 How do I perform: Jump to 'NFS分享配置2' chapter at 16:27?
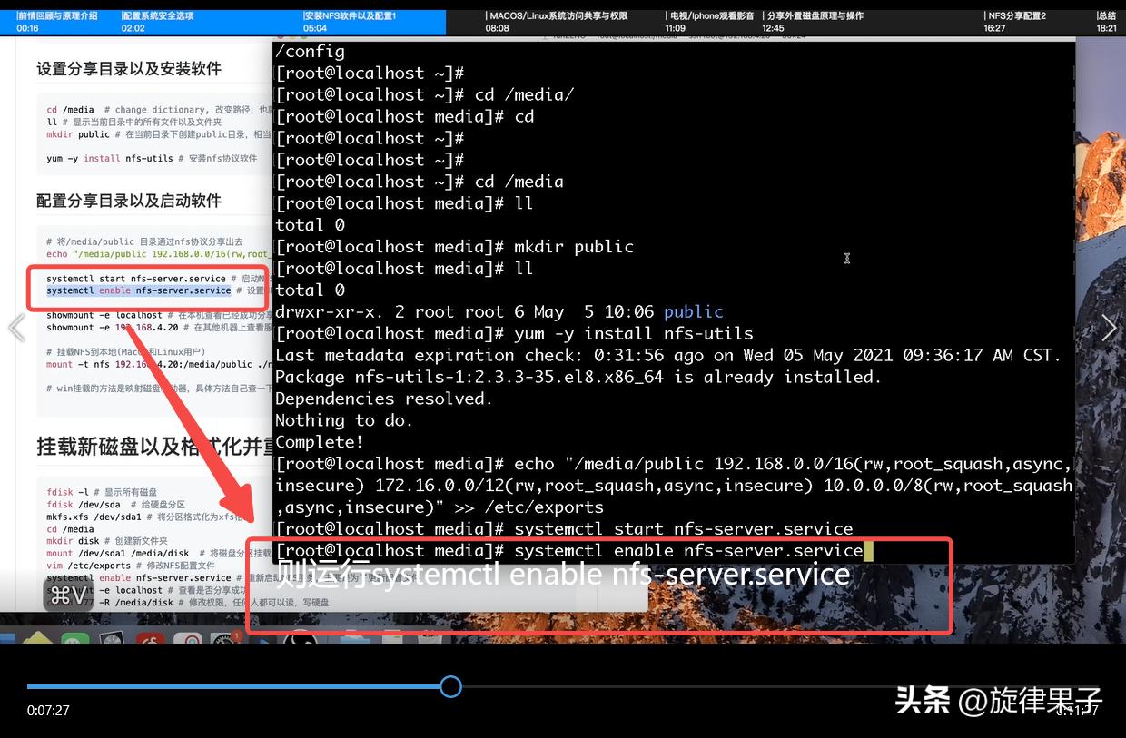(x=1016, y=22)
